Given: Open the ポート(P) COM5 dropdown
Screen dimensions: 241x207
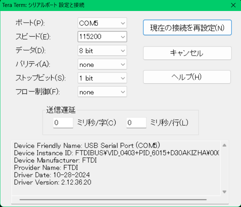Looking at the screenshot, I should (102, 23).
